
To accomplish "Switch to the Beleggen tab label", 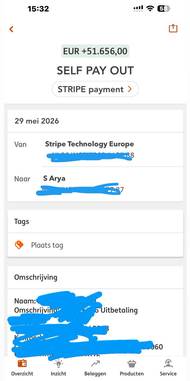I will pyautogui.click(x=95, y=374).
